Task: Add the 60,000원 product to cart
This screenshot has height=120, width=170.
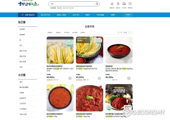Action: 70,78
